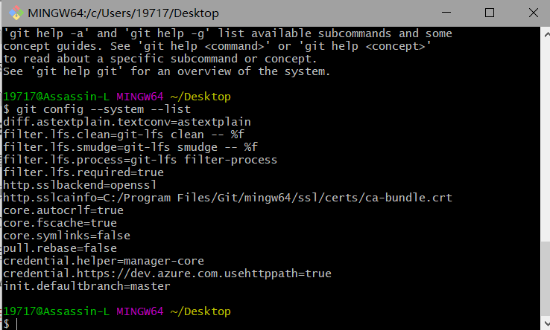Click the init.defaultbranch=master line
Screen dimensions: 550x330
pyautogui.click(x=86, y=286)
